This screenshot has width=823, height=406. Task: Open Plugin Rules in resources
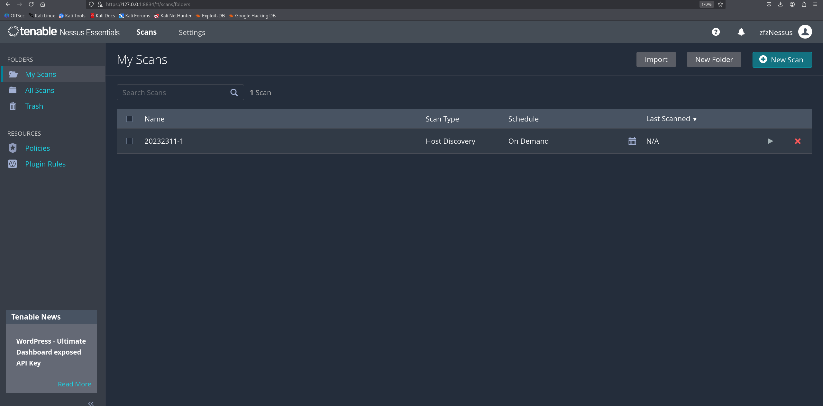pyautogui.click(x=45, y=164)
